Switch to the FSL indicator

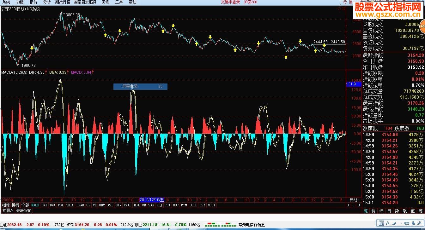[x=61, y=205]
